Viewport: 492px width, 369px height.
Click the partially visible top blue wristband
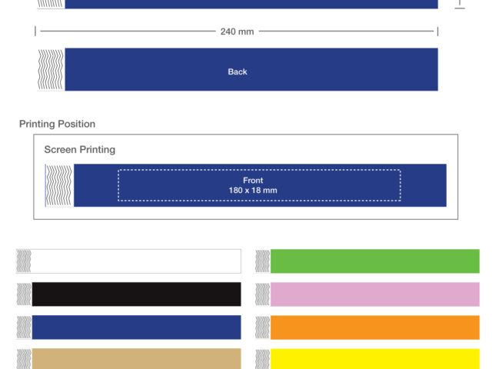(x=251, y=4)
